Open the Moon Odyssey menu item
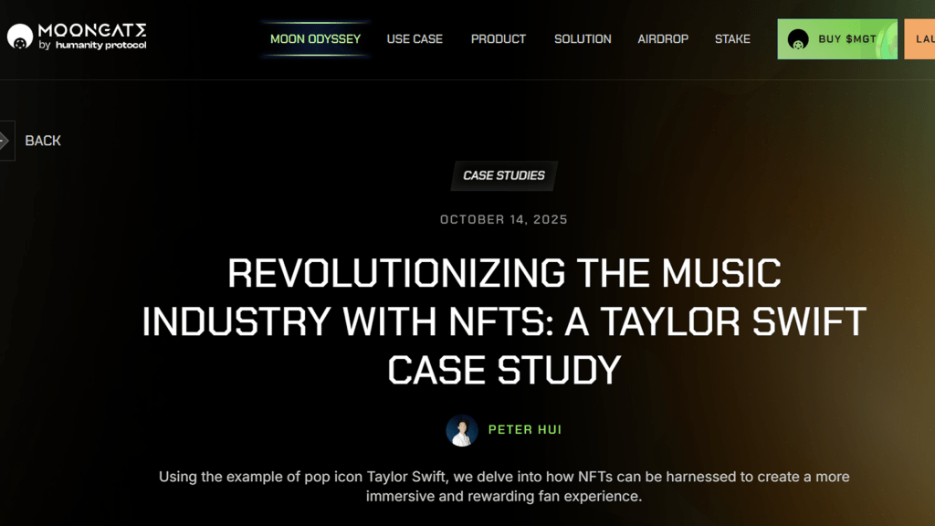The image size is (935, 526). pos(315,39)
